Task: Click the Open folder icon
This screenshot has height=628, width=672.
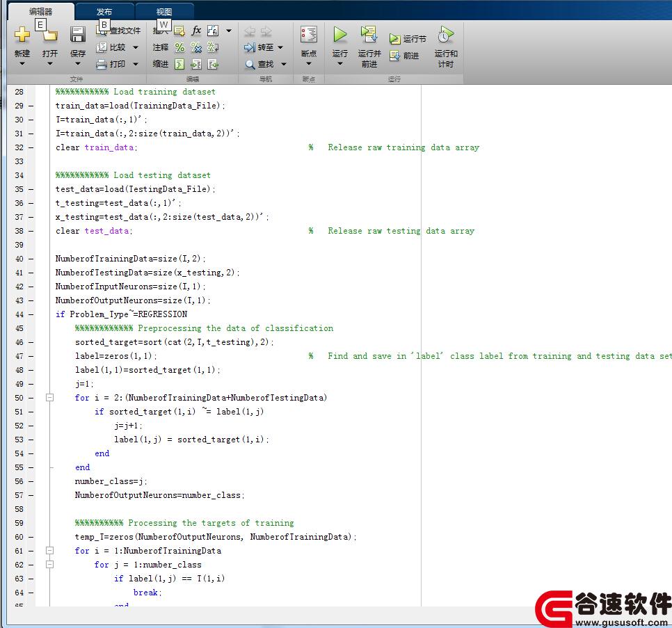Action: click(x=49, y=34)
